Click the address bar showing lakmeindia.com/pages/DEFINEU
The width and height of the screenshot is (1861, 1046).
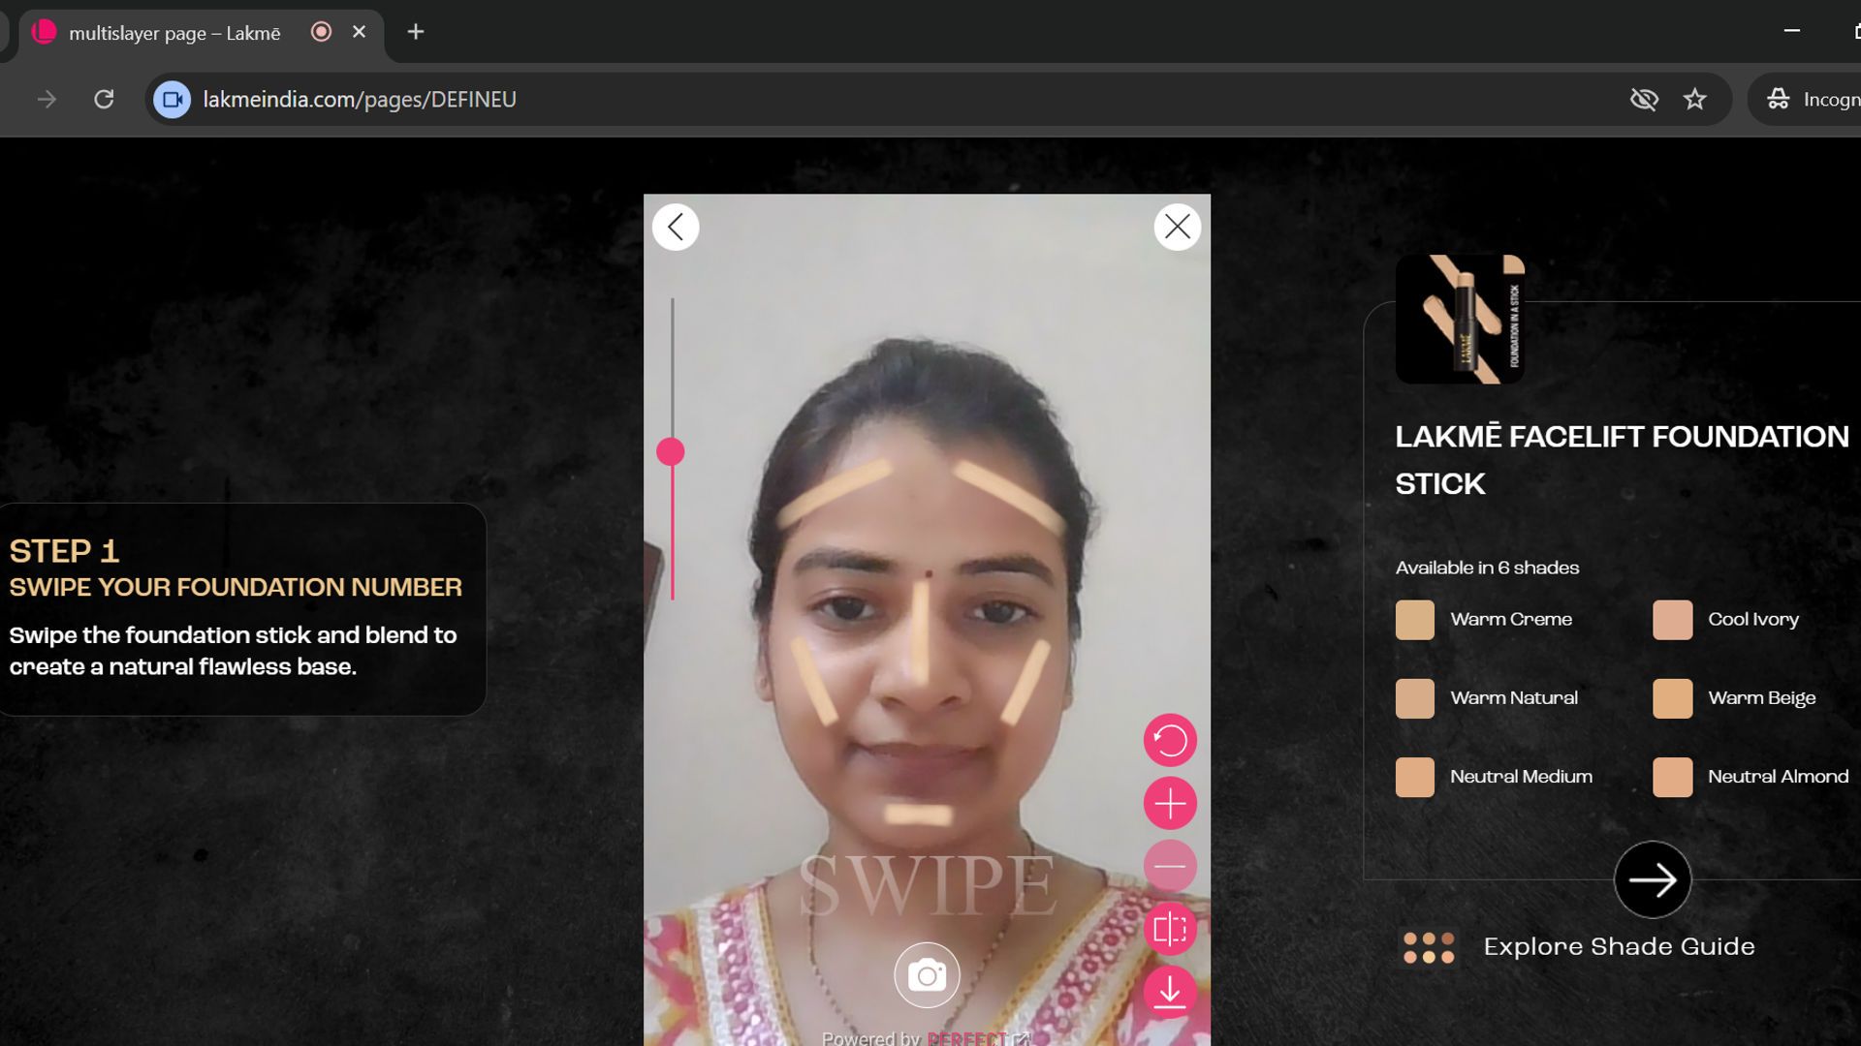(359, 98)
